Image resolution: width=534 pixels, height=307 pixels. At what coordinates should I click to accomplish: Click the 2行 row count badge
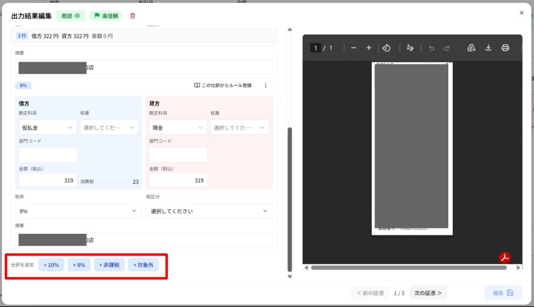[x=22, y=36]
